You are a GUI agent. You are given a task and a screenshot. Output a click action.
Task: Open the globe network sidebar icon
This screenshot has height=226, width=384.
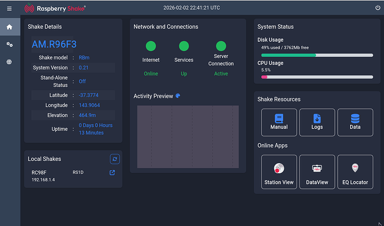coord(9,62)
